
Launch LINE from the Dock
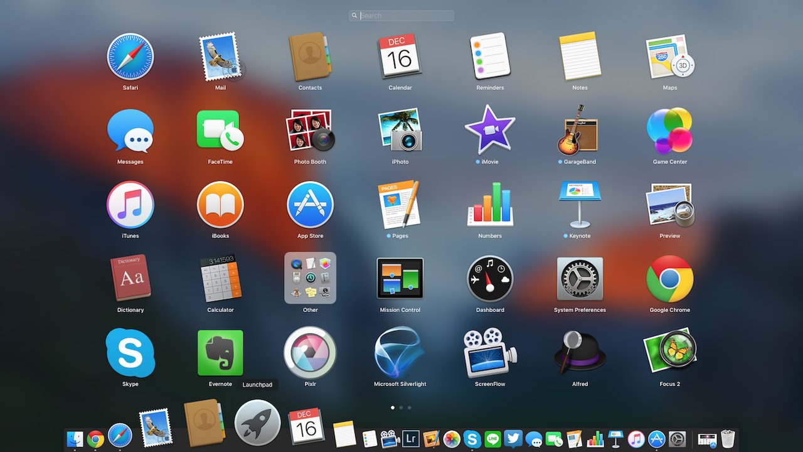pyautogui.click(x=493, y=438)
